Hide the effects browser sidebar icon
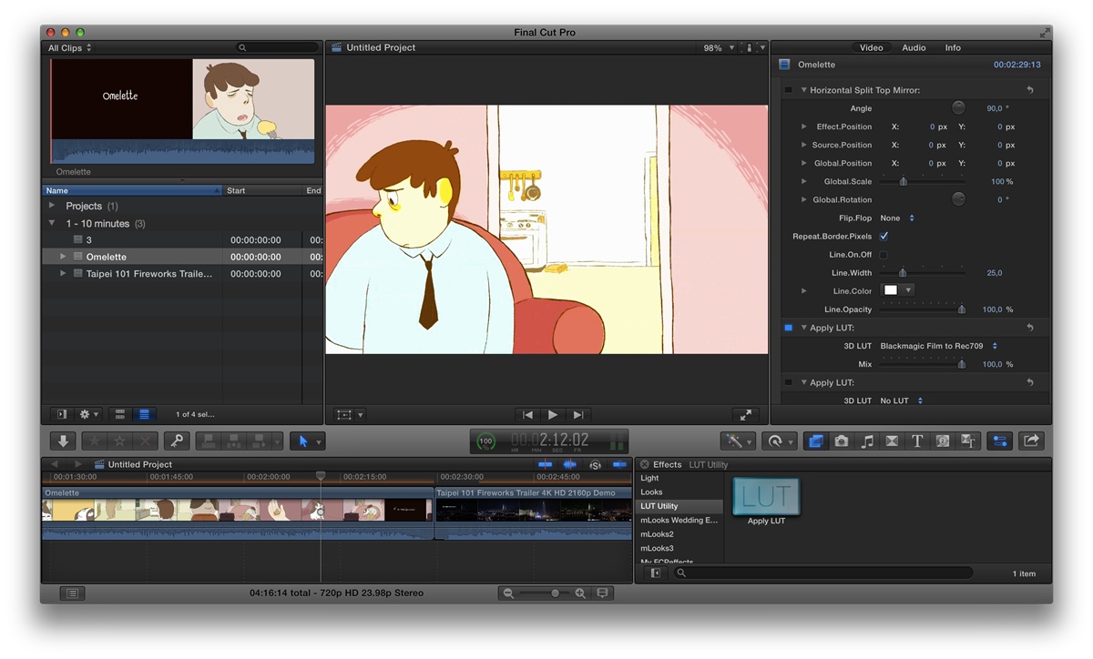Image resolution: width=1093 pixels, height=659 pixels. (x=655, y=573)
